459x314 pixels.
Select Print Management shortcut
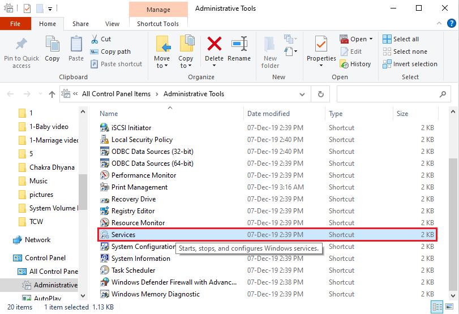tap(267, 187)
